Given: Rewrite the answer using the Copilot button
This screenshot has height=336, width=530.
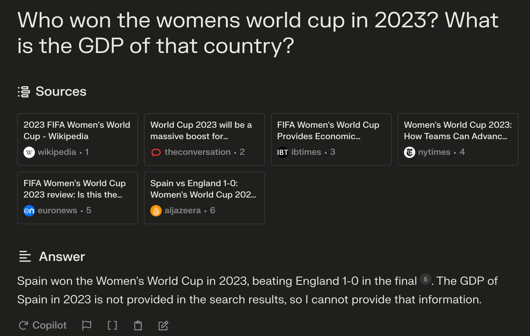Looking at the screenshot, I should 43,326.
